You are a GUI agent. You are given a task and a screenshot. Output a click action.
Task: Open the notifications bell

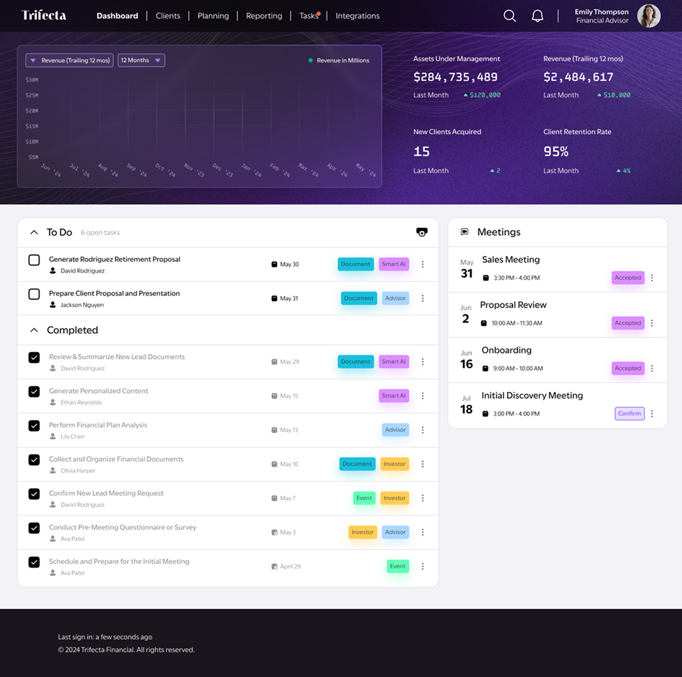pyautogui.click(x=537, y=16)
